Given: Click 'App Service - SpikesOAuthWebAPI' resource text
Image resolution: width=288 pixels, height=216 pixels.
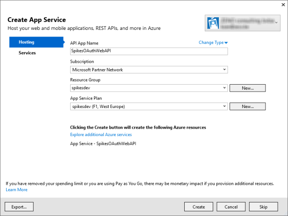Looking at the screenshot, I should pos(103,144).
